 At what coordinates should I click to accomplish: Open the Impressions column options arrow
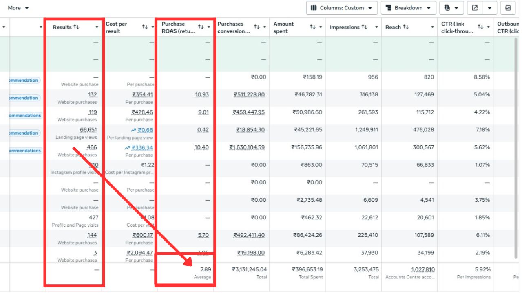coord(376,27)
